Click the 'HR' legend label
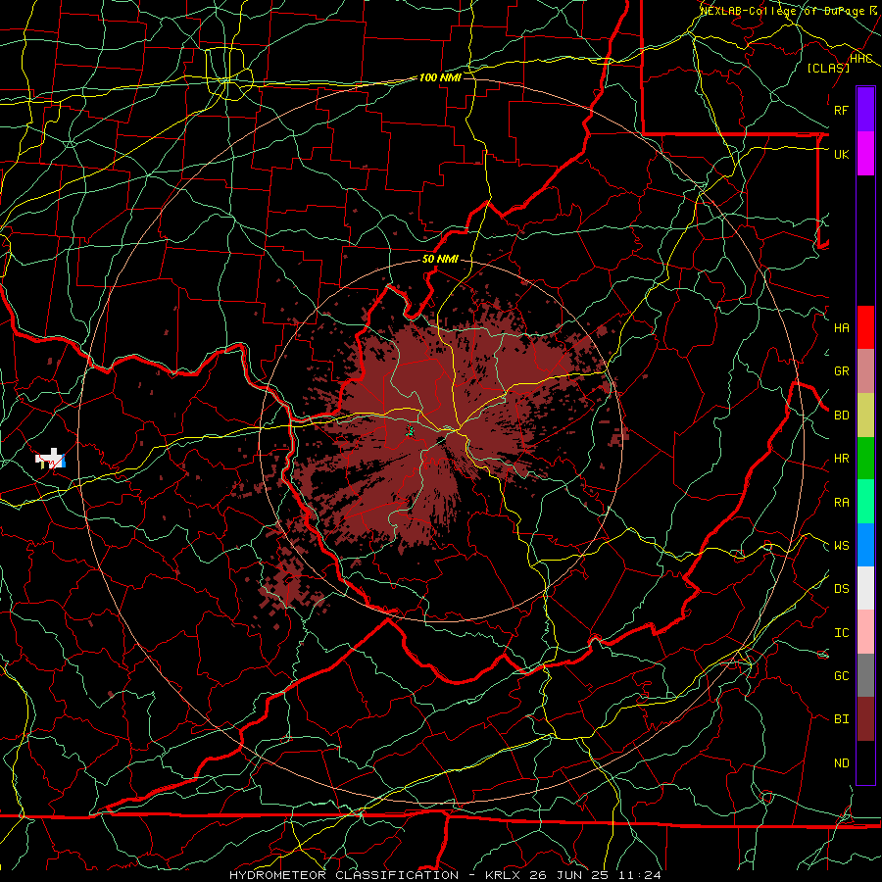The image size is (882, 882). 841,459
